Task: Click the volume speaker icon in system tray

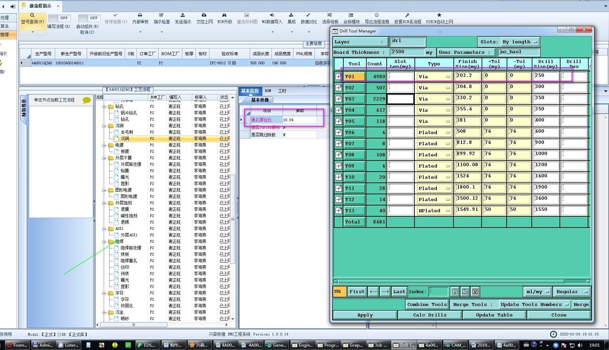Action: [580, 345]
